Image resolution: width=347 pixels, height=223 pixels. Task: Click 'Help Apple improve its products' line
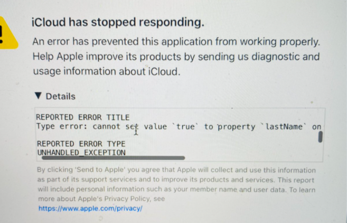point(176,57)
